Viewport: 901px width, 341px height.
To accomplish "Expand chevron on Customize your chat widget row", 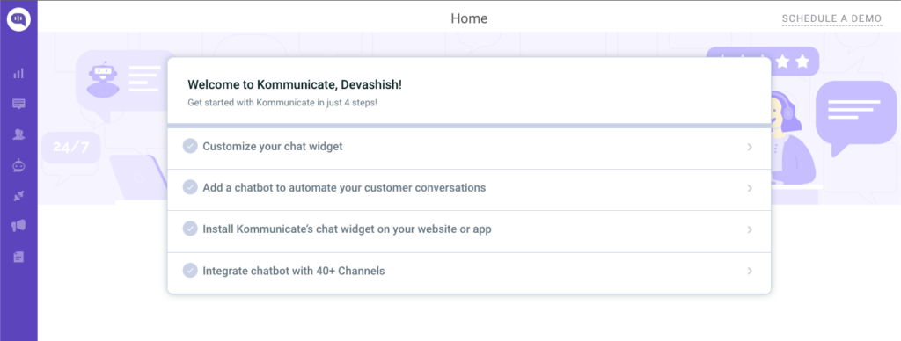I will [750, 147].
